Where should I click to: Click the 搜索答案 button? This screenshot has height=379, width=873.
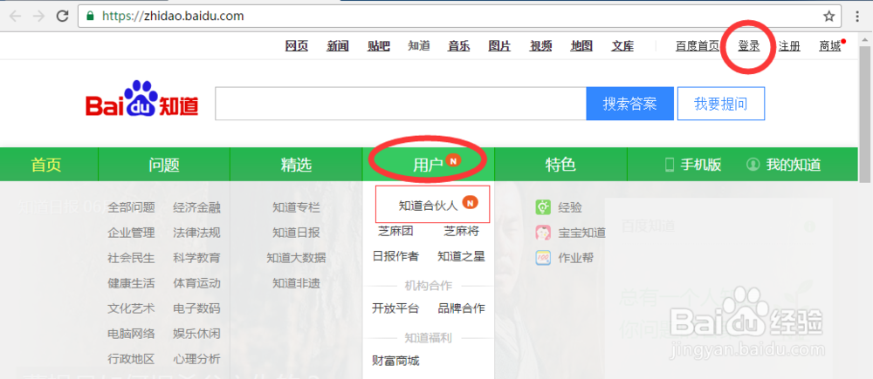coord(629,104)
